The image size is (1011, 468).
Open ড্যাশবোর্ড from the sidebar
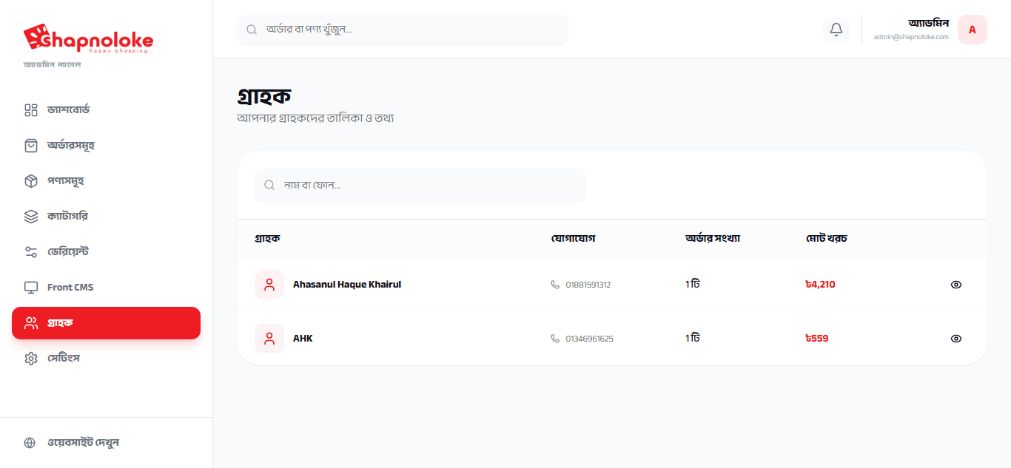[68, 110]
